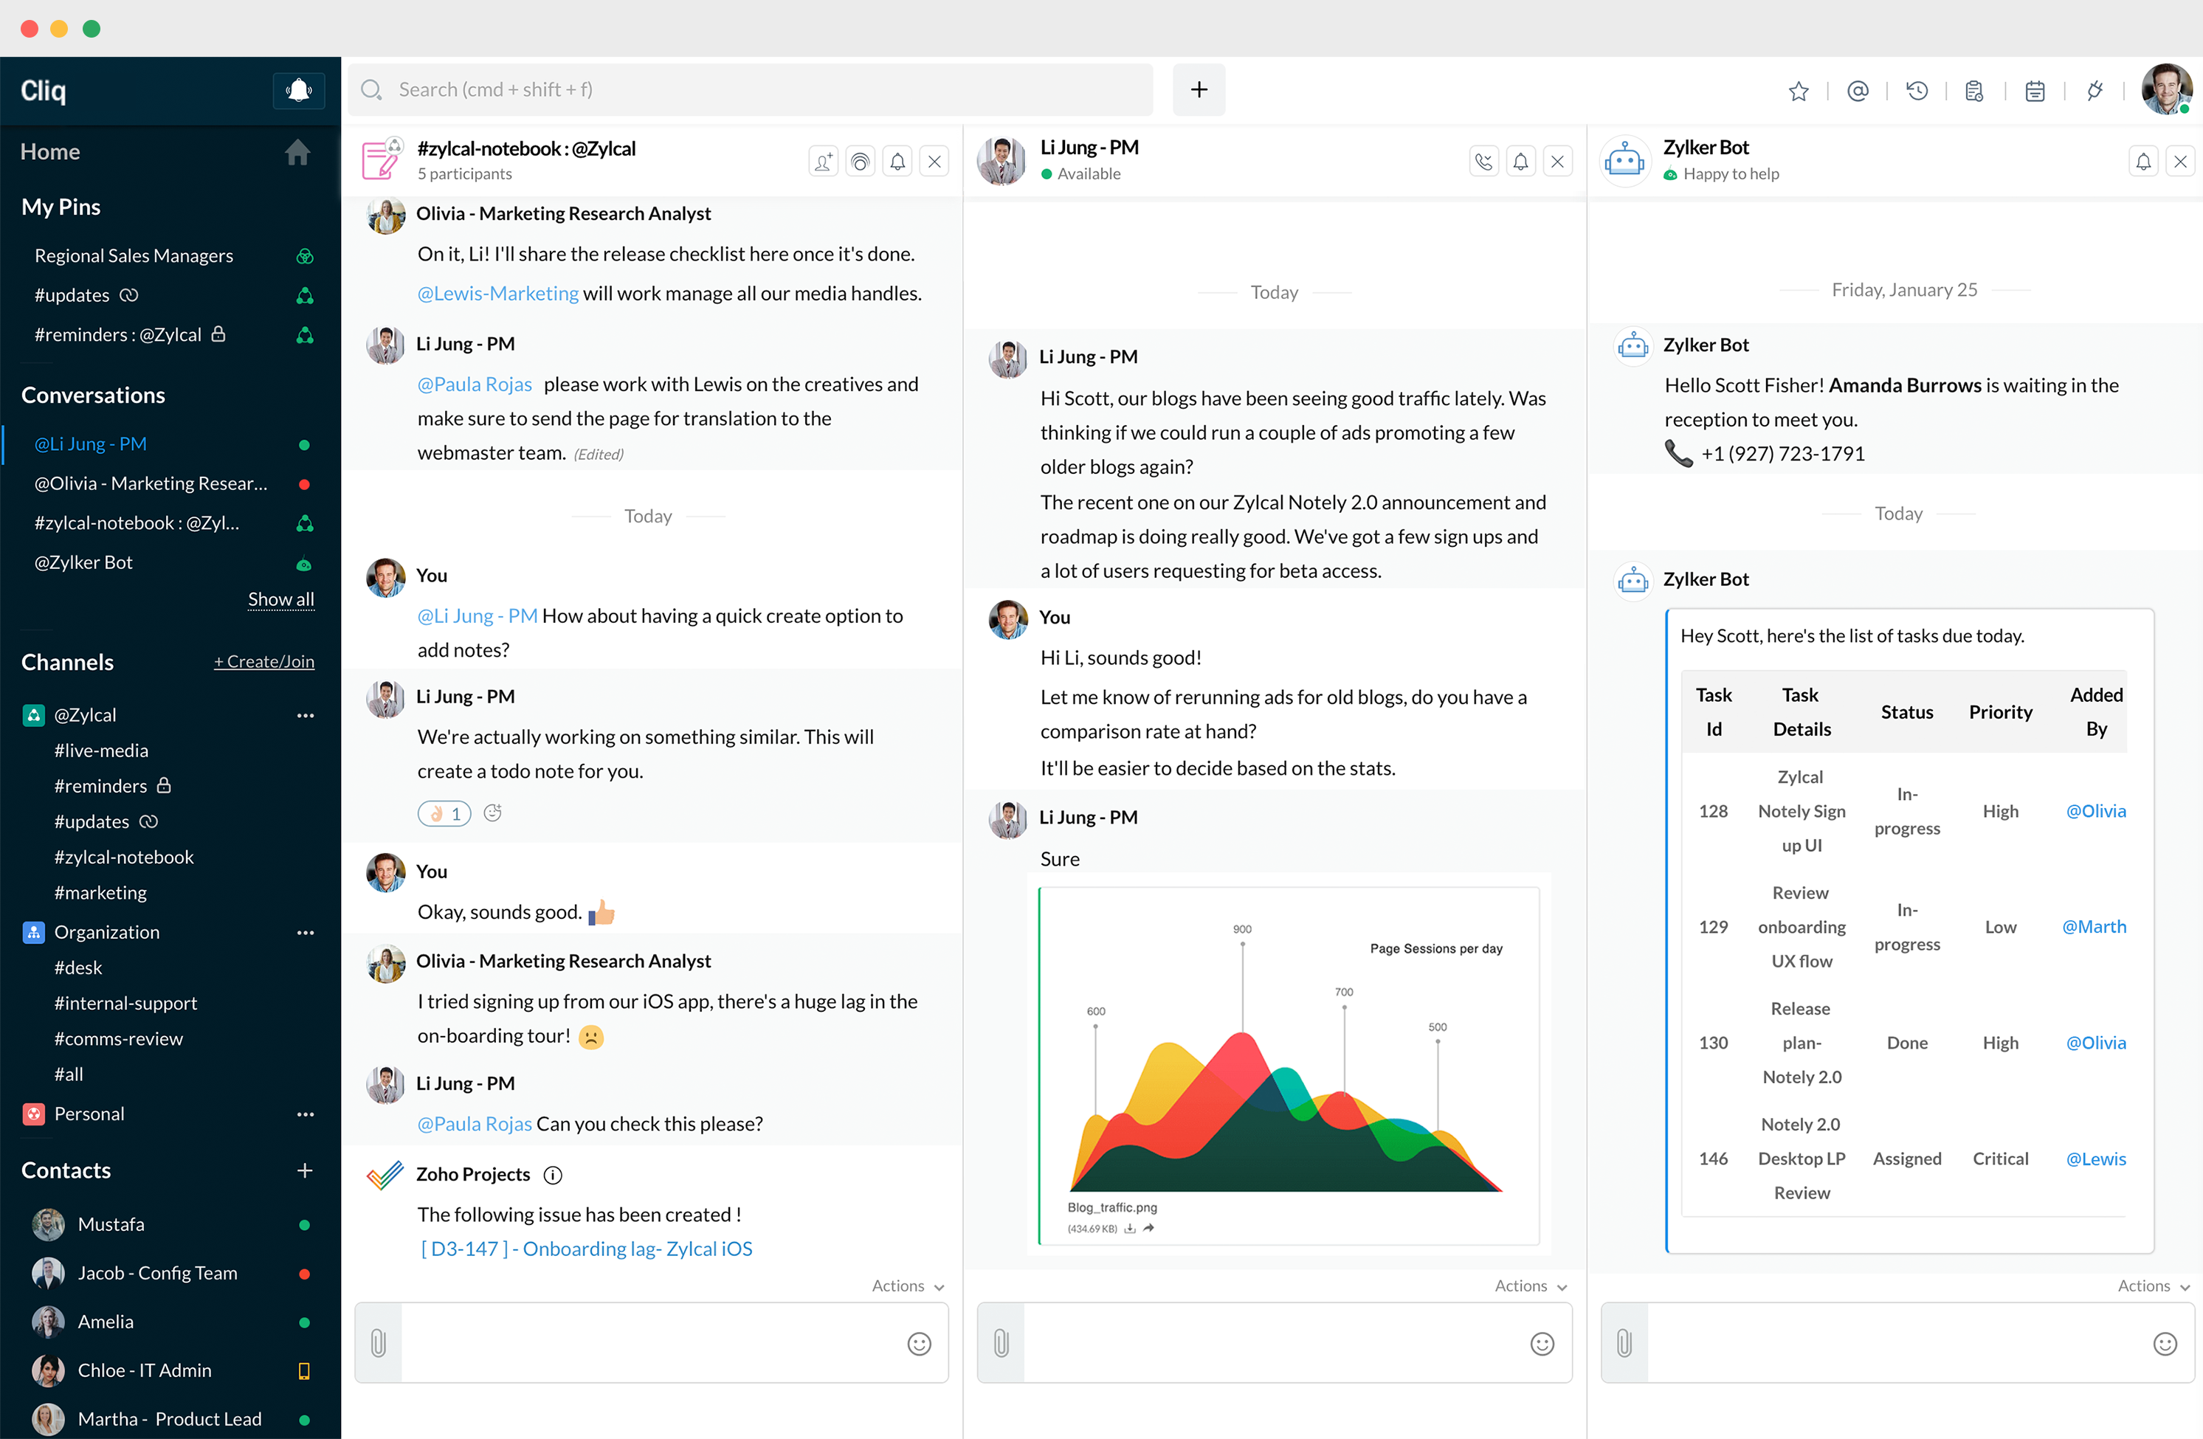
Task: Click @Lewis link in task 146 row
Action: pos(2096,1159)
